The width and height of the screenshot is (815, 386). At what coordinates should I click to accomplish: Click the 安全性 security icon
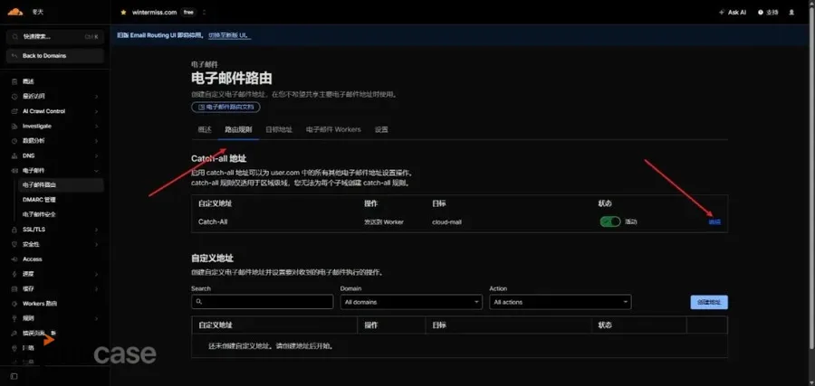(14, 244)
